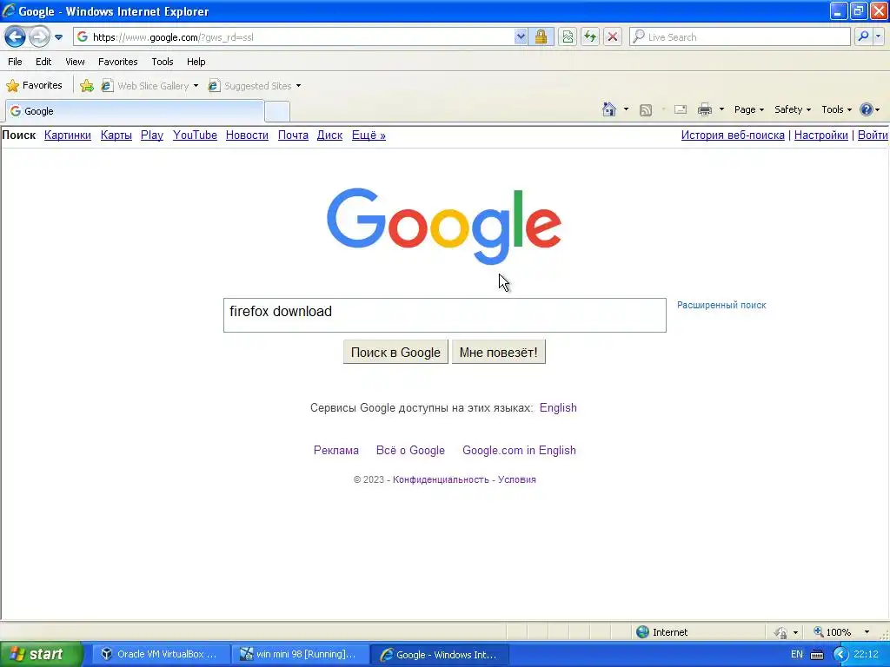
Task: Open Новости link
Action: (247, 135)
